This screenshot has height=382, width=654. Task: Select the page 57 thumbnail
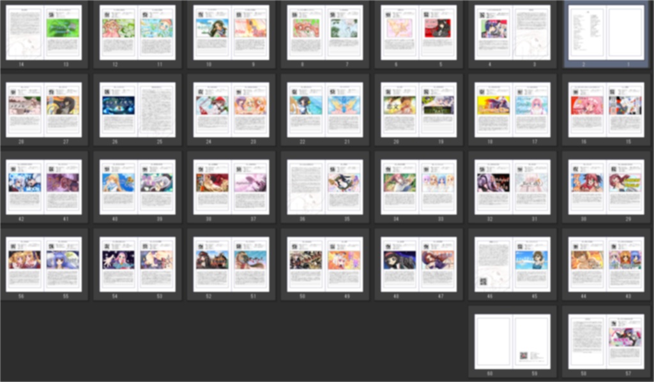click(x=625, y=342)
